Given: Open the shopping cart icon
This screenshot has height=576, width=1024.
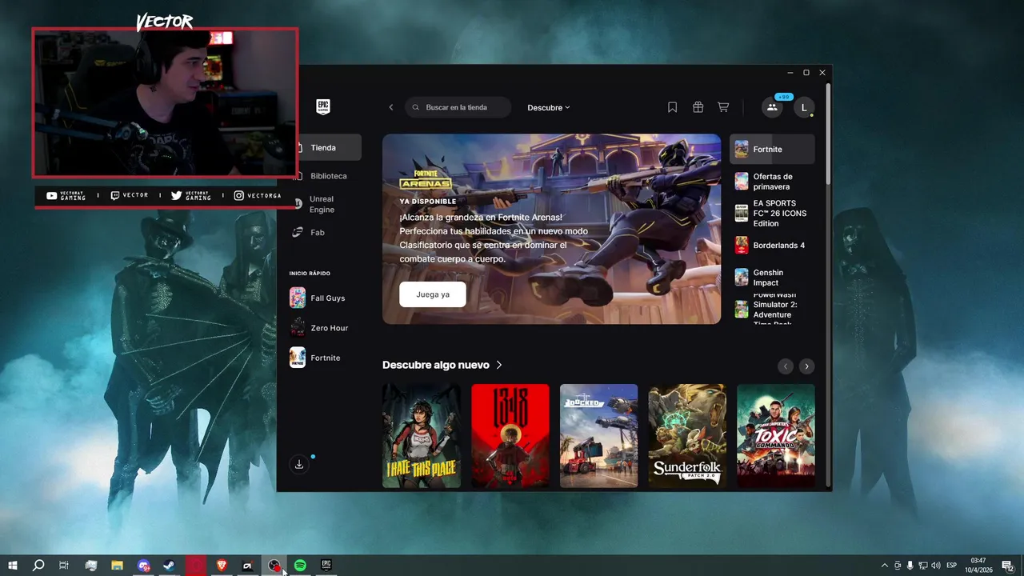Looking at the screenshot, I should (723, 107).
